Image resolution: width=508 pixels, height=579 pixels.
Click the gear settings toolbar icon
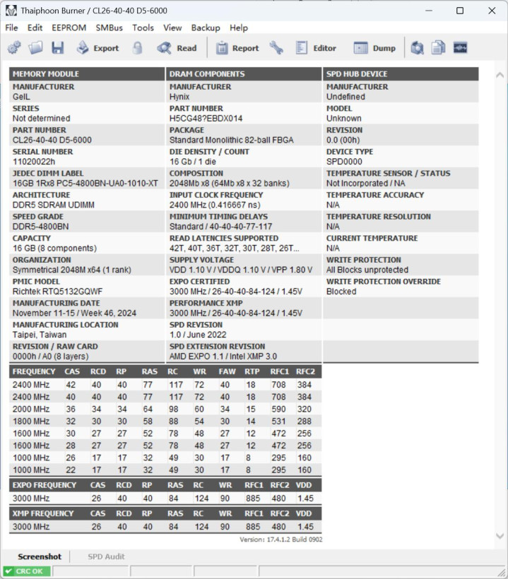pyautogui.click(x=14, y=48)
